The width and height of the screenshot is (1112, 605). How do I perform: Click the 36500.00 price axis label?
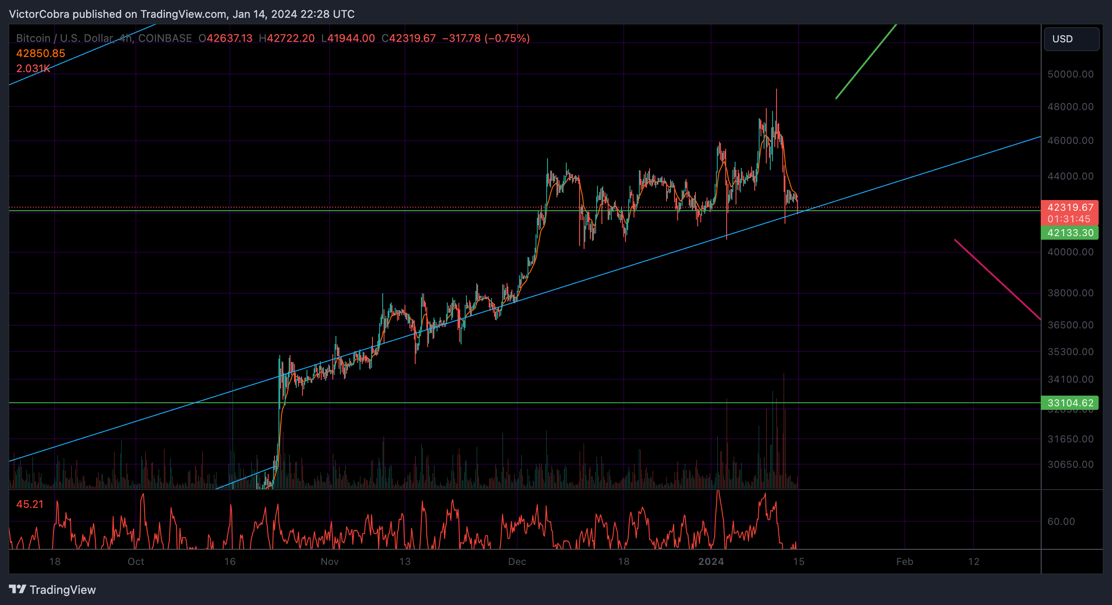1070,325
